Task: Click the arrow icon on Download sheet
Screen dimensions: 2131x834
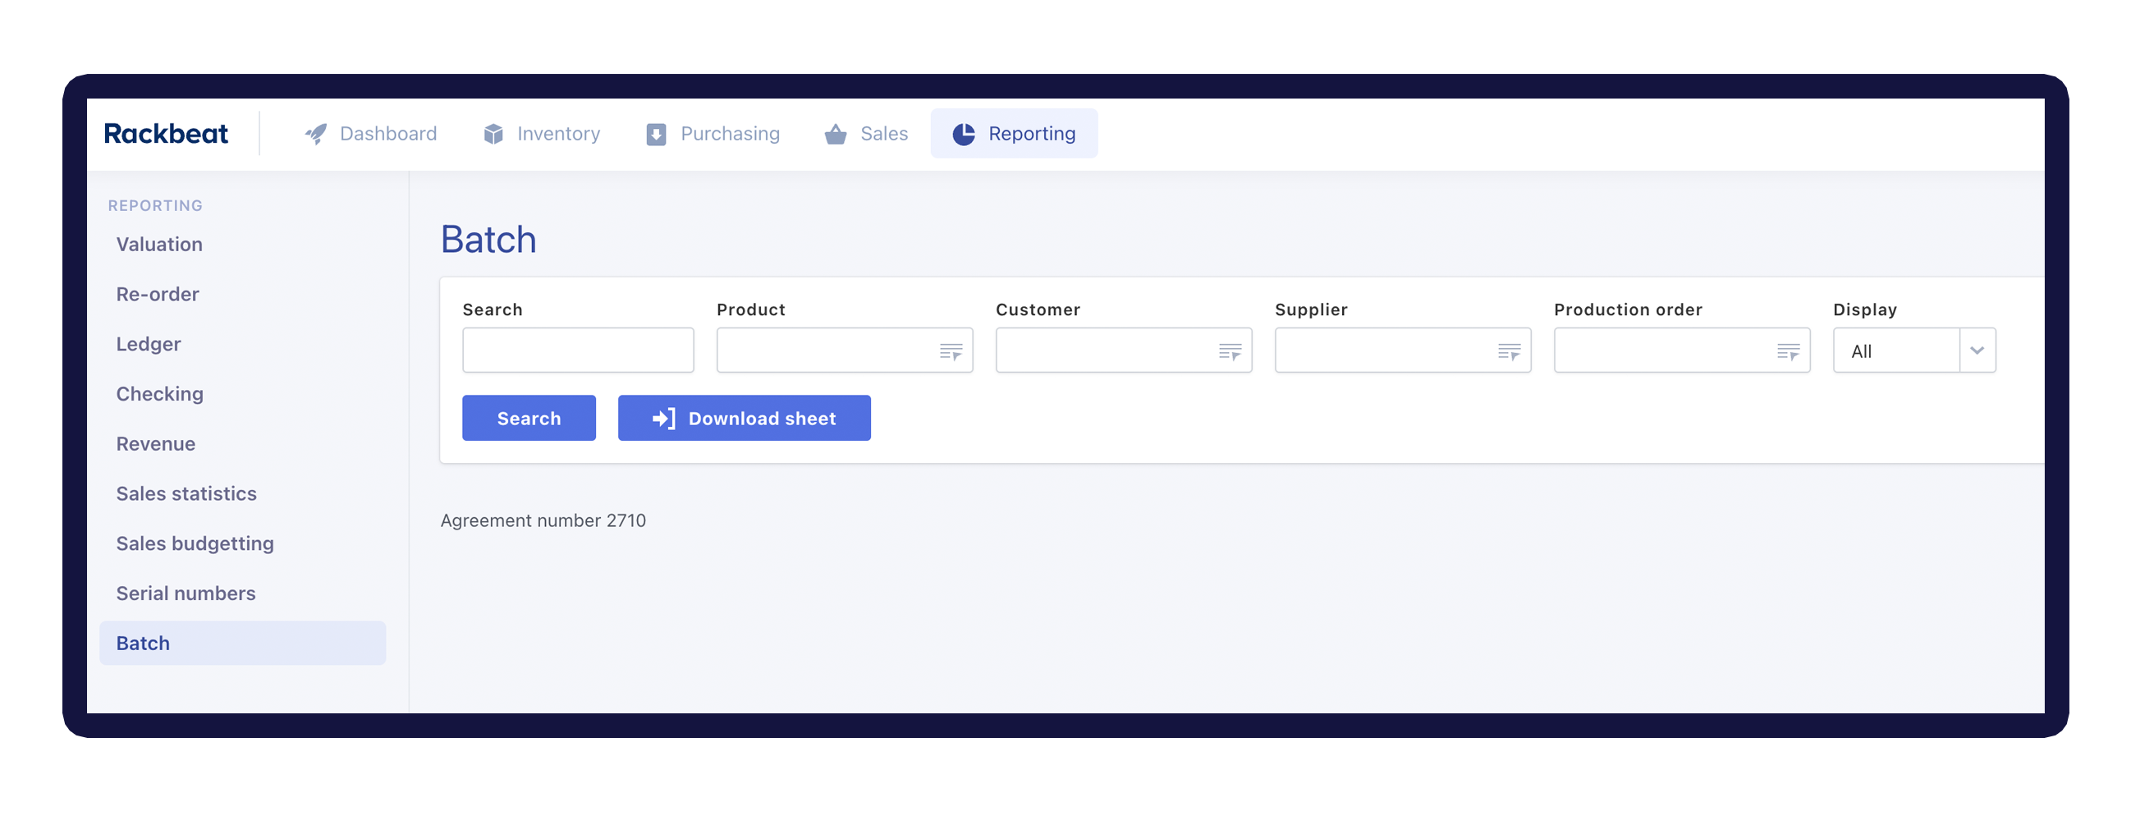Action: pyautogui.click(x=663, y=419)
